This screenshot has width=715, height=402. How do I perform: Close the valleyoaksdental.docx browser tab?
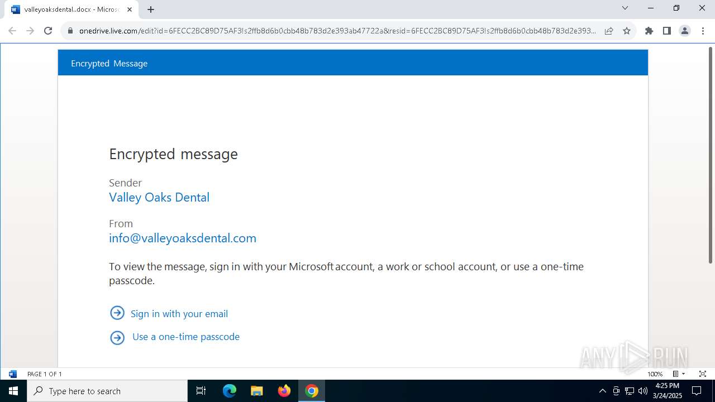(x=129, y=9)
